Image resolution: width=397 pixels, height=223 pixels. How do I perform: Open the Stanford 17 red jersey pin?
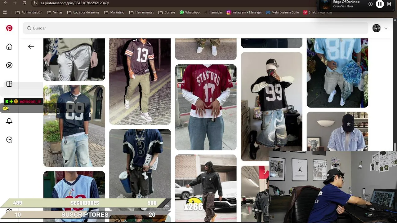click(x=206, y=107)
